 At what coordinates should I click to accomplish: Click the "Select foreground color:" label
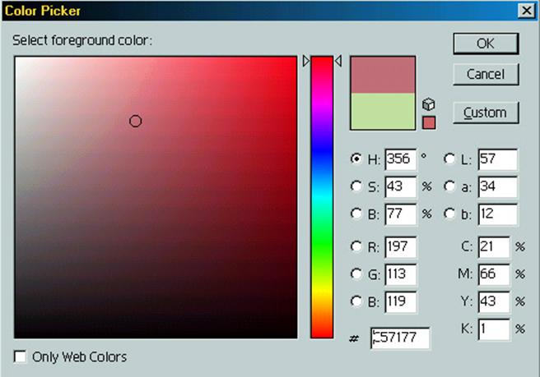(x=82, y=40)
